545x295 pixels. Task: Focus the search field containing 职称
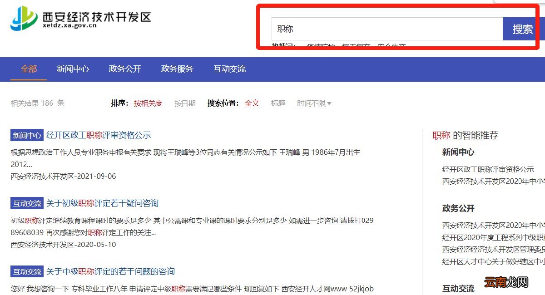click(x=387, y=29)
